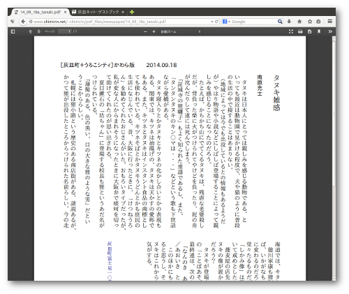Zoom in with the plus button
This screenshot has height=294, width=349.
click(x=154, y=31)
